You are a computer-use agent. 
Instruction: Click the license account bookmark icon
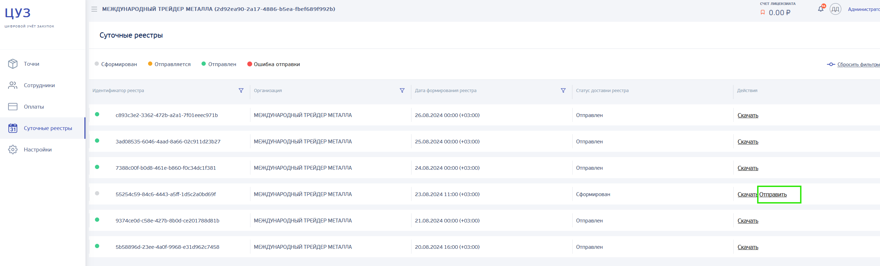(763, 12)
